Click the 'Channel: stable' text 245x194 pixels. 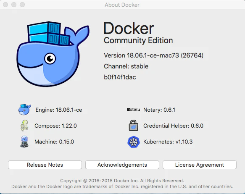click(x=126, y=66)
